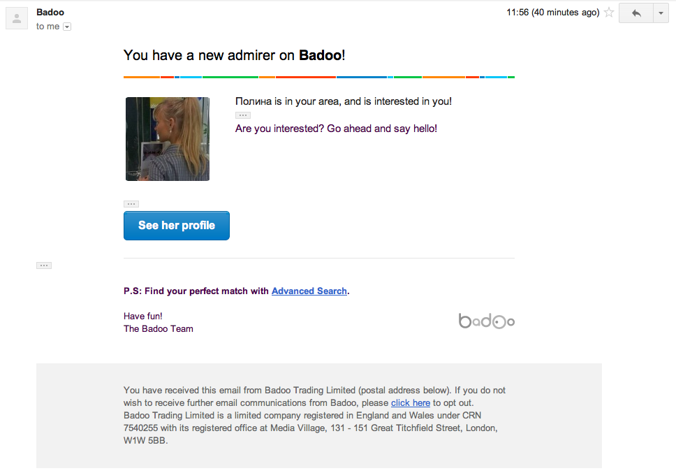Screen dimensions: 676x473
Task: Click the sender's avatar icon
Action: tap(17, 19)
